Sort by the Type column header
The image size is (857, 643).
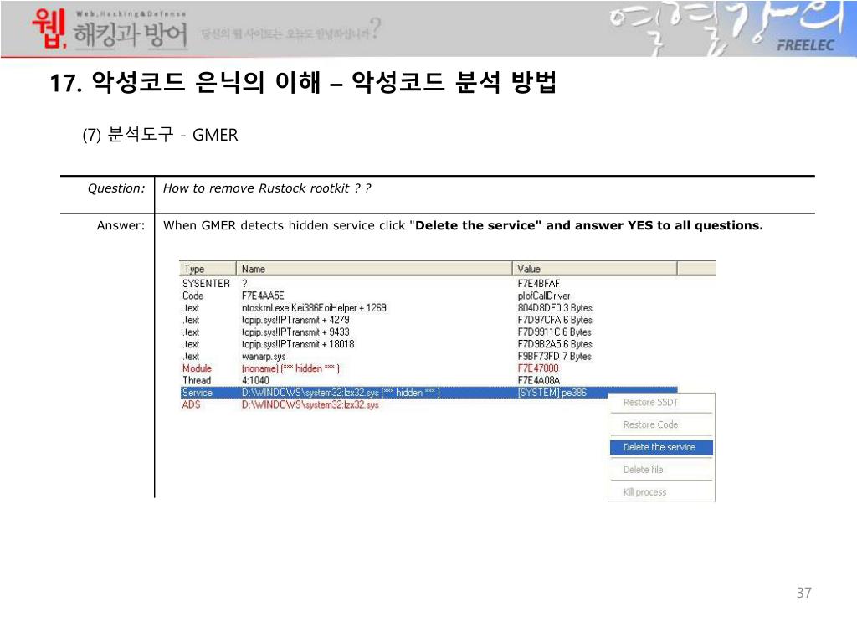[x=208, y=269]
